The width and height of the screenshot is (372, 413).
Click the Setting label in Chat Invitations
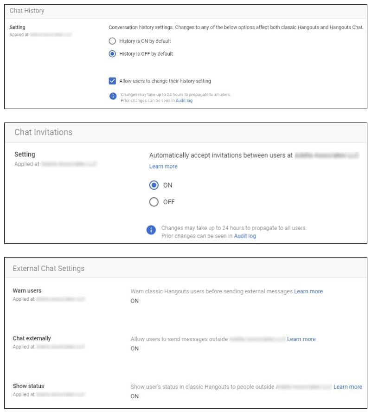coord(25,155)
